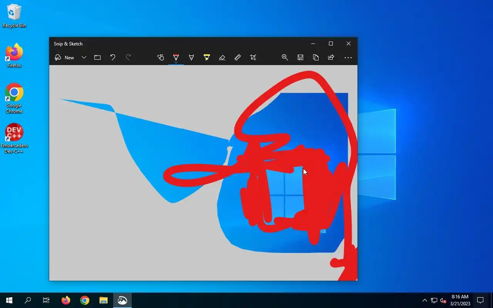
Task: Launch Chrome from the taskbar
Action: point(85,300)
